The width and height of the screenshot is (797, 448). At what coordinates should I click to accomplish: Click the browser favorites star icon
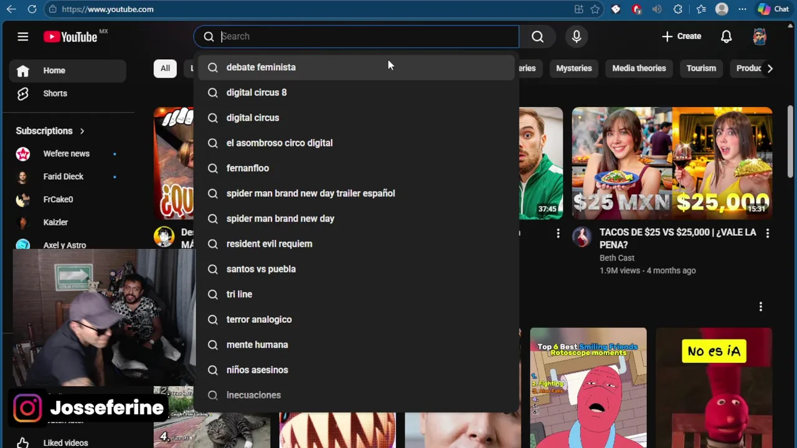[x=595, y=9]
